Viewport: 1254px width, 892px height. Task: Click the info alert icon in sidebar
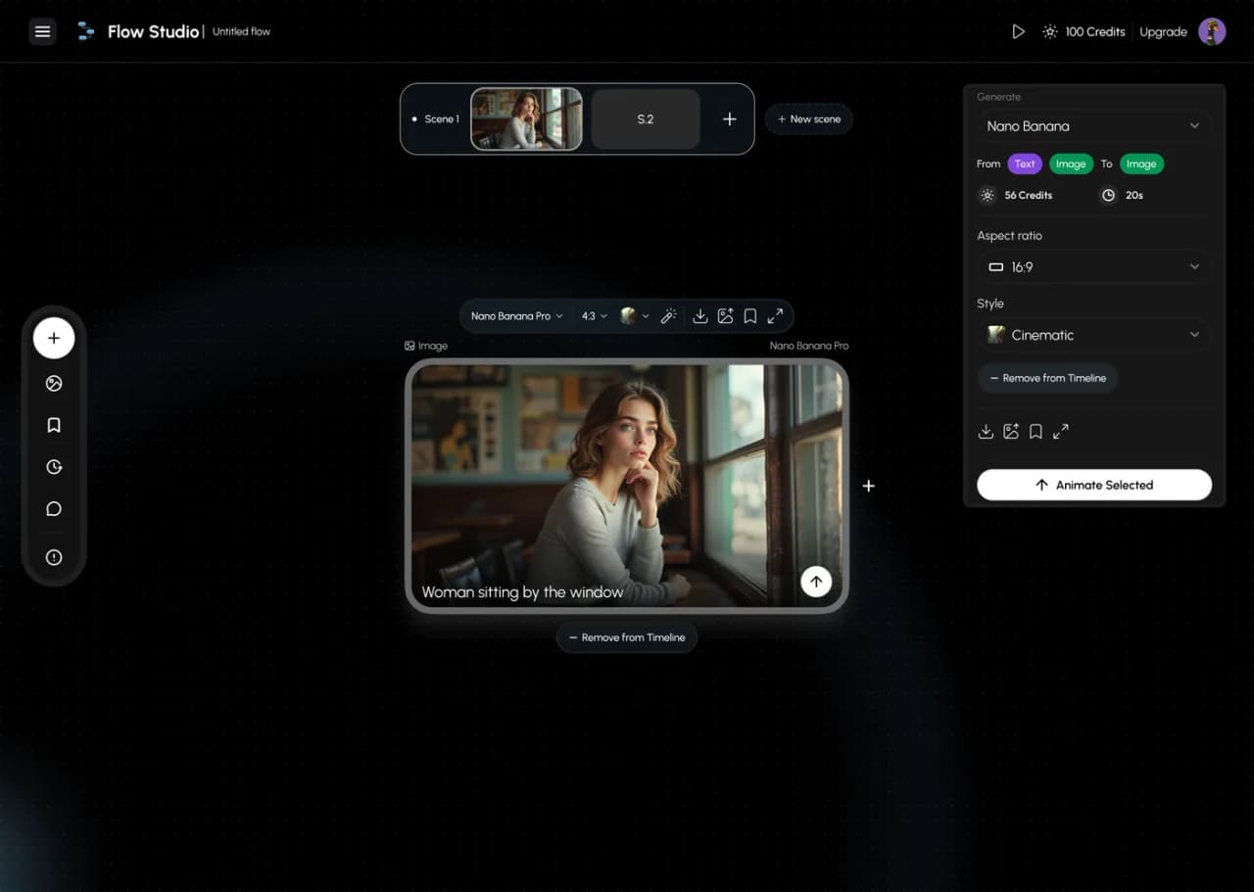tap(54, 557)
